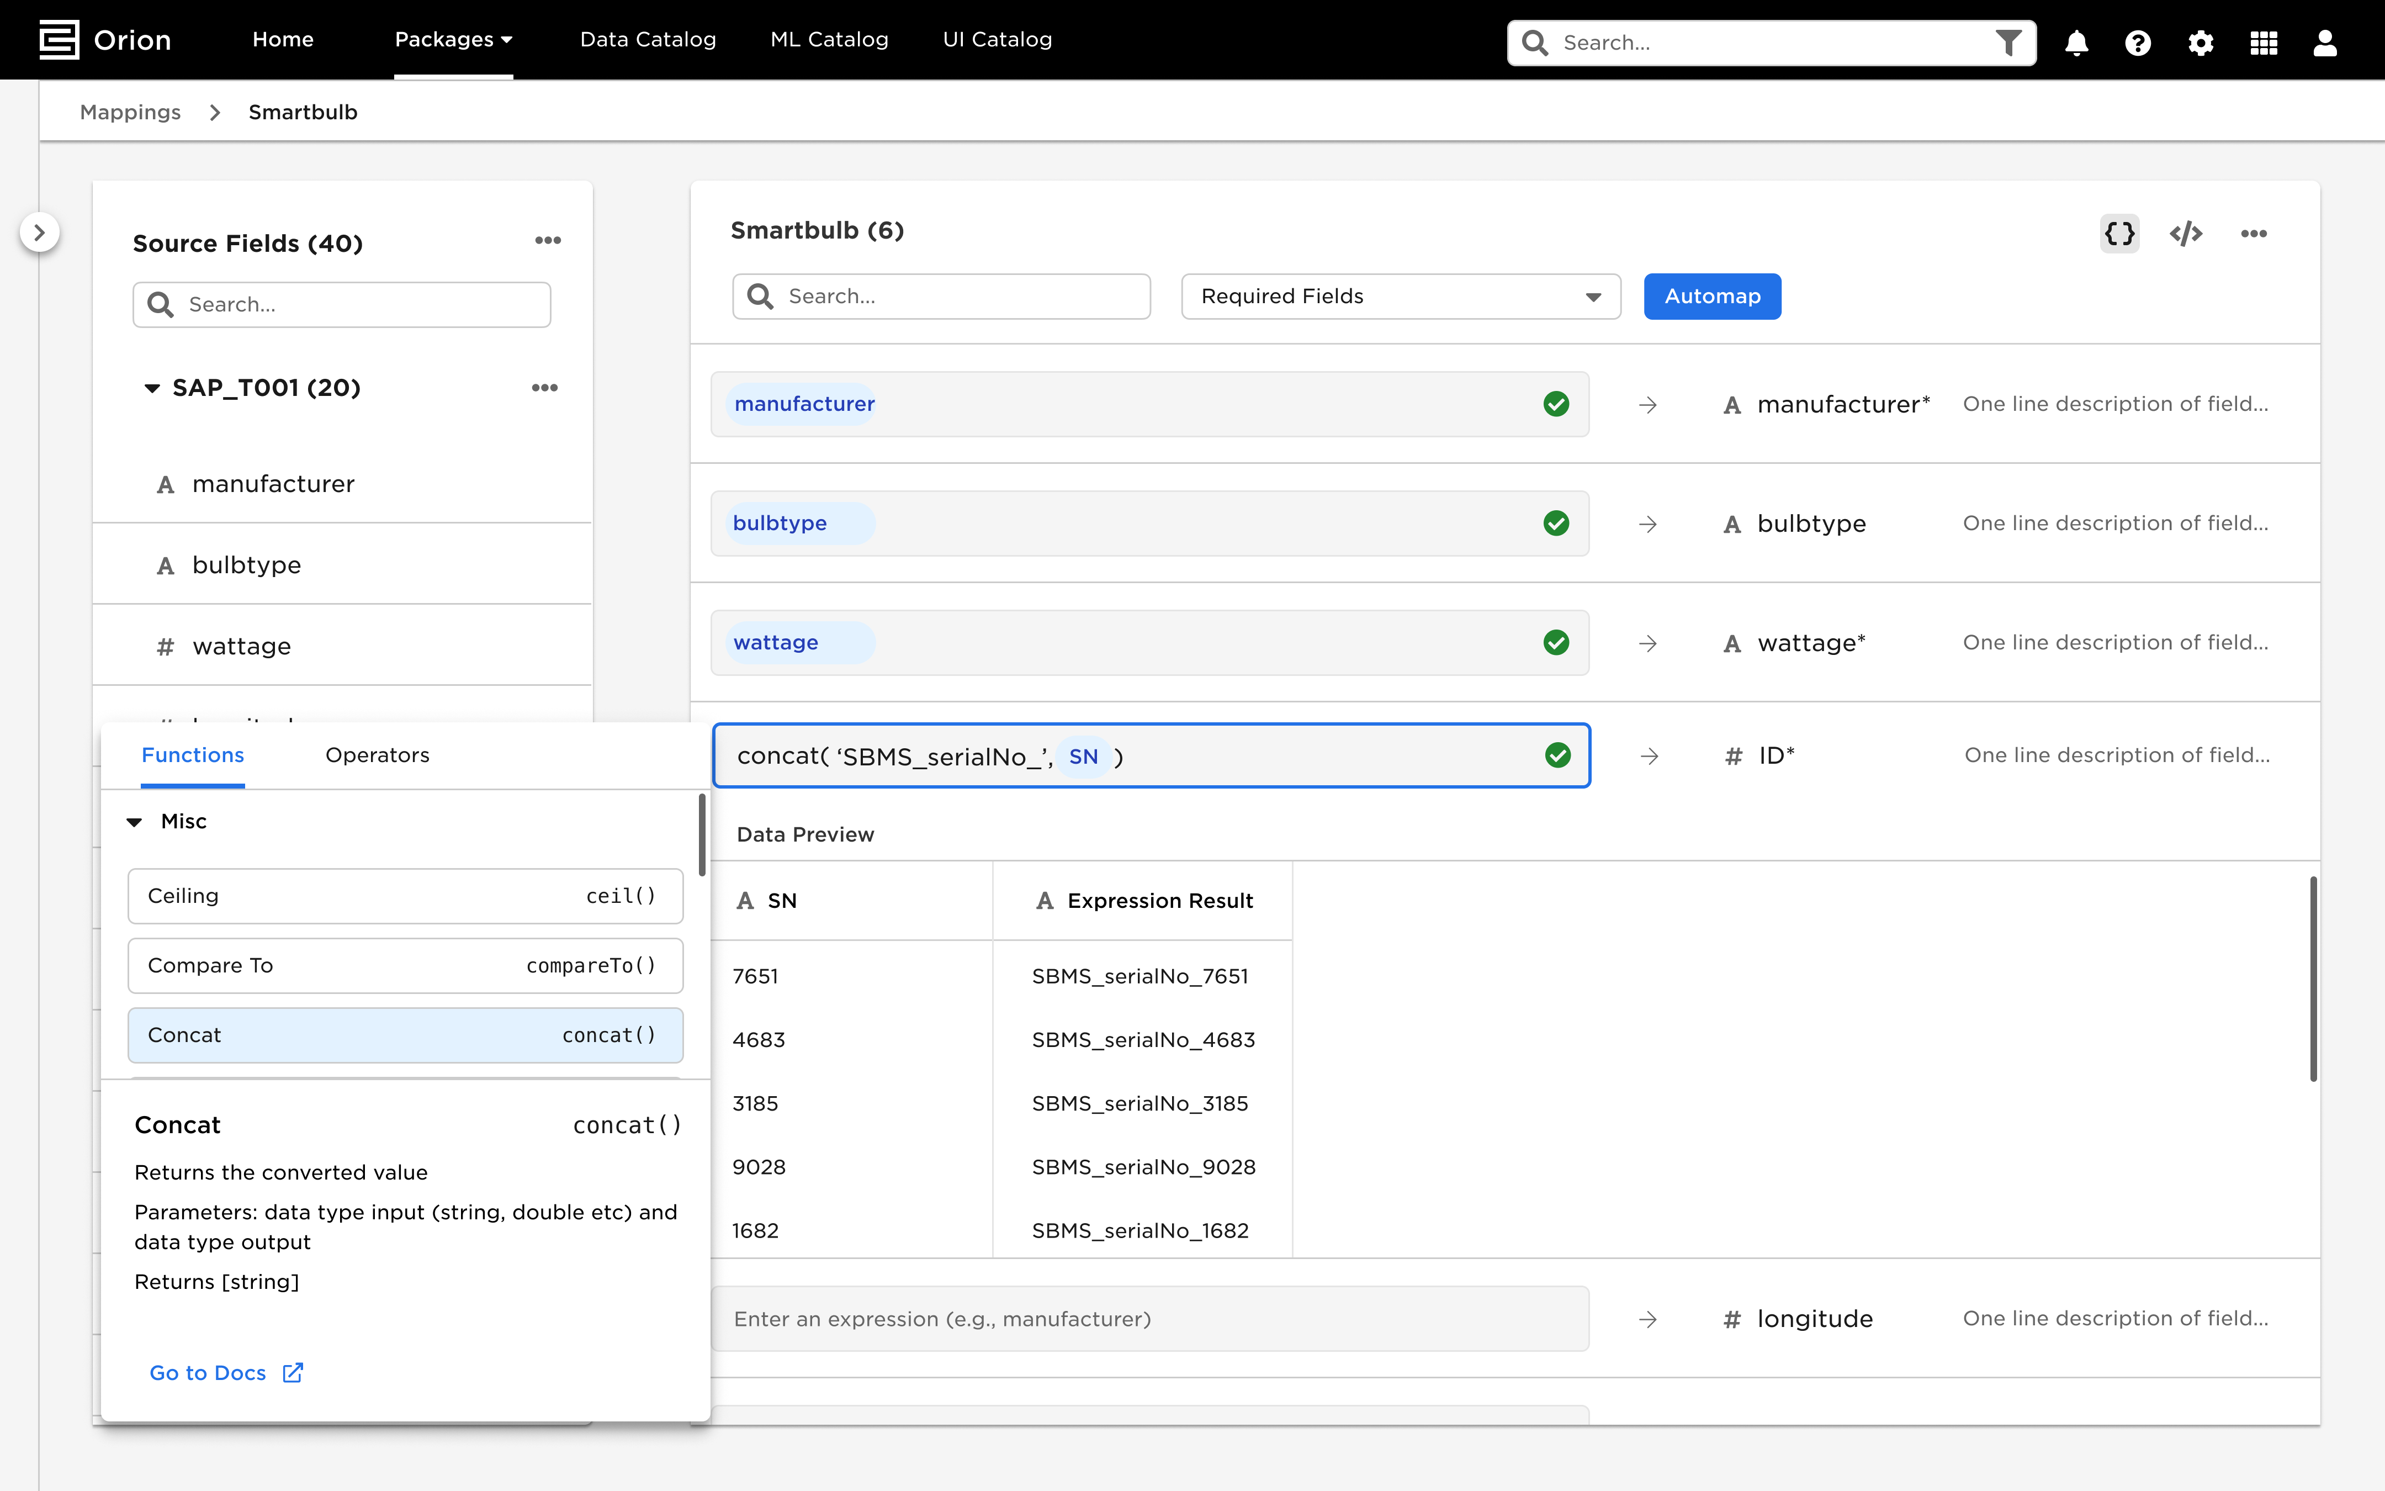Click the Data Preview vertical scrollbar
The width and height of the screenshot is (2385, 1491).
tap(2313, 978)
